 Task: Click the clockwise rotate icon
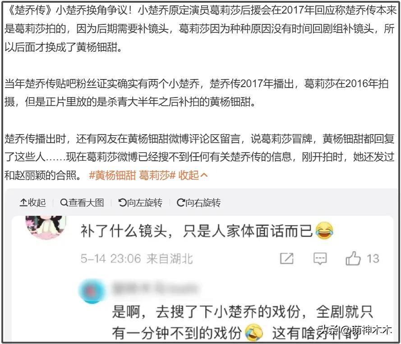click(180, 202)
